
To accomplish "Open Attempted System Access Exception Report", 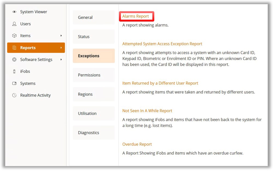I will 162,44.
